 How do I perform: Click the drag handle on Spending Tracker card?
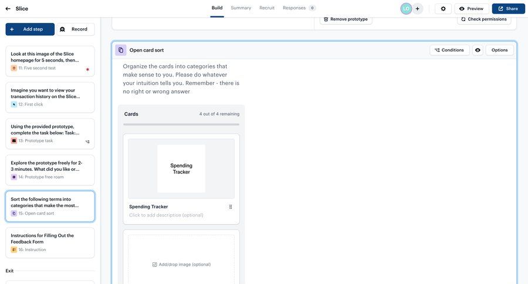(x=231, y=207)
